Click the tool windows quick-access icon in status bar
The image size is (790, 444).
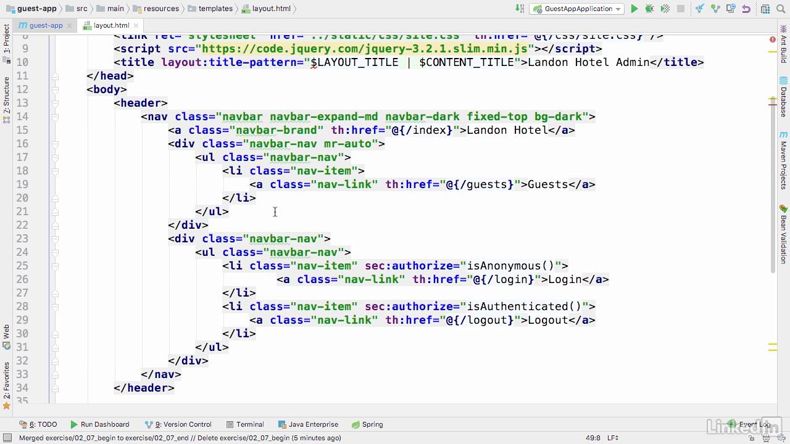(7, 438)
